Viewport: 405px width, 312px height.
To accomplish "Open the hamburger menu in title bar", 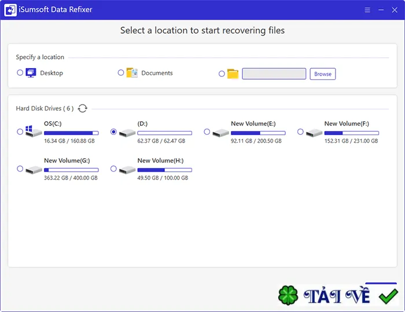I will (367, 10).
